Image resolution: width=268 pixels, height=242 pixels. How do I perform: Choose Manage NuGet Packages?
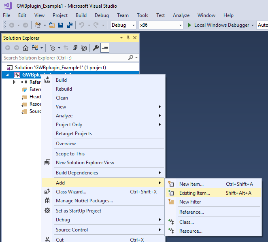point(103,201)
